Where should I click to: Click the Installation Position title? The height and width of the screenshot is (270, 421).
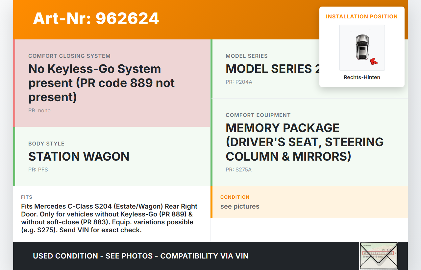[x=362, y=16]
